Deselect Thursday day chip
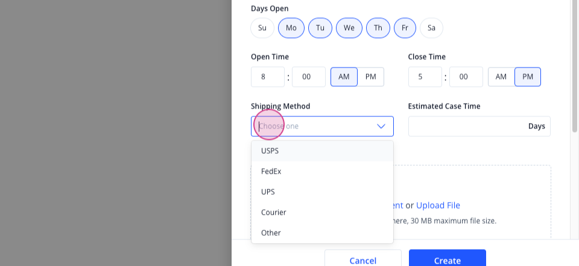The image size is (579, 266). pyautogui.click(x=378, y=28)
